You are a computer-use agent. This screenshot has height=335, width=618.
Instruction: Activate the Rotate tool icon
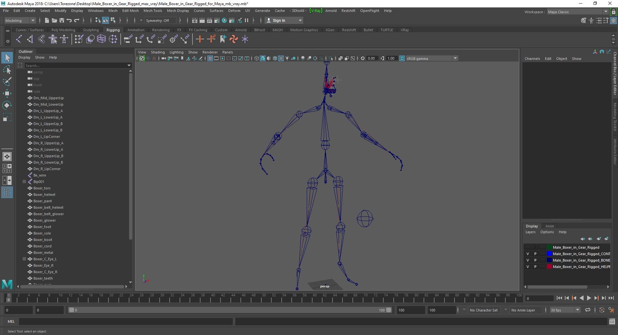[x=7, y=105]
